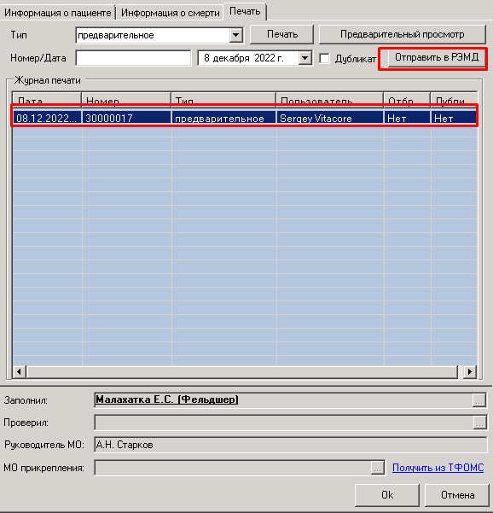493x513 pixels.
Task: Click the Отмена button
Action: point(457,495)
